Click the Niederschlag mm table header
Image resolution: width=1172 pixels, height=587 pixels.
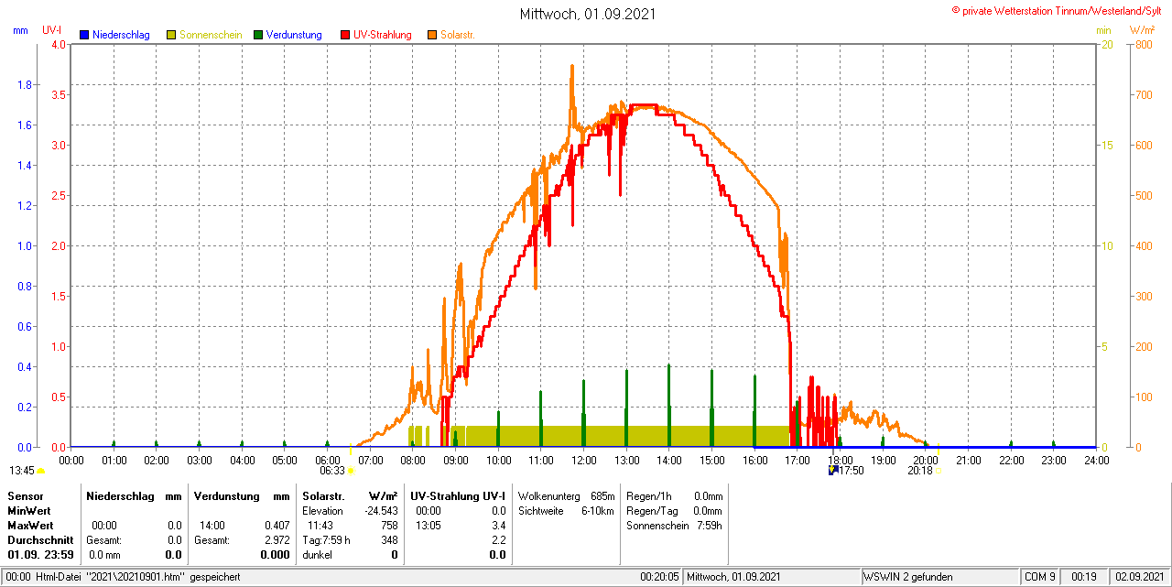tap(134, 495)
